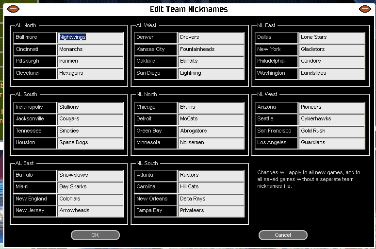Edit the Privateers nickname for Tampa Bay

[211, 211]
